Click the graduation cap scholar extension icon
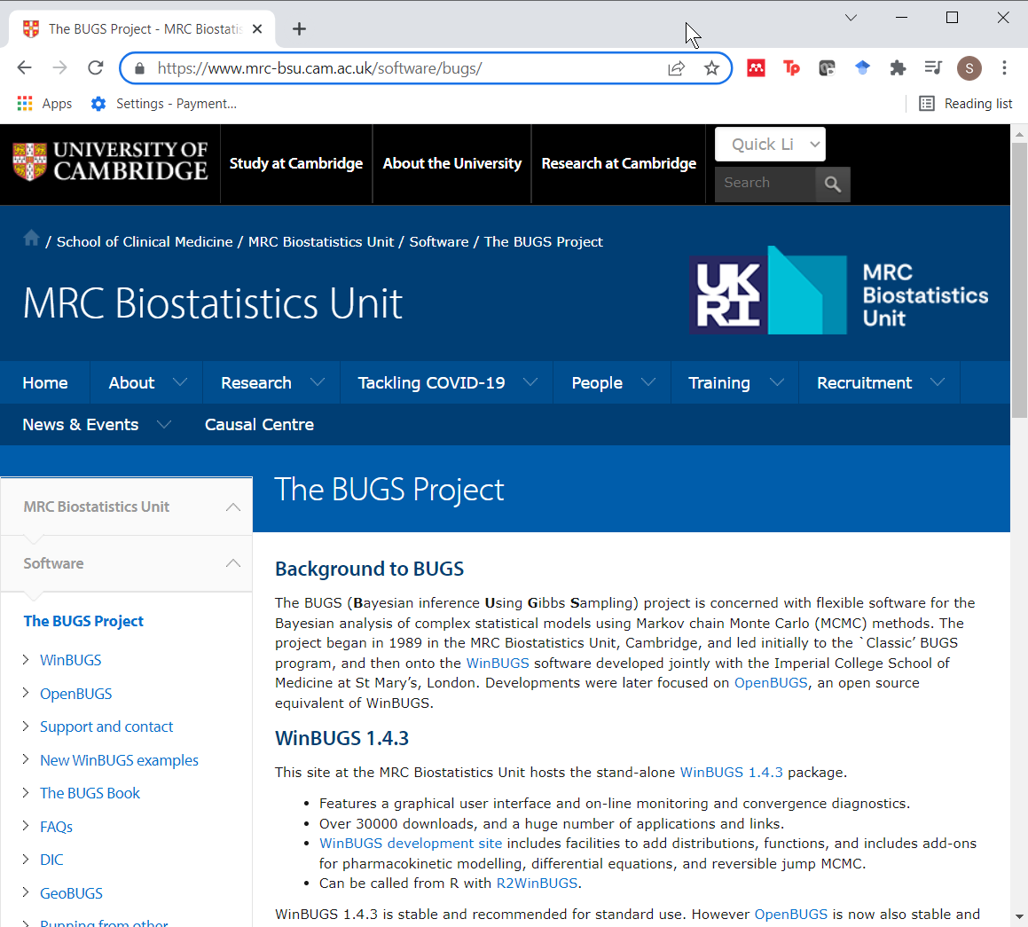This screenshot has width=1028, height=927. point(862,67)
